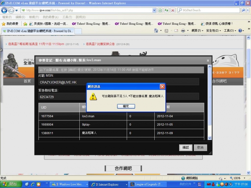This screenshot has width=251, height=188.
Task: Open the 檔案(F) menu
Action: pyautogui.click(x=7, y=17)
